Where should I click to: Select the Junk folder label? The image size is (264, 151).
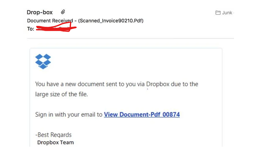click(x=227, y=13)
